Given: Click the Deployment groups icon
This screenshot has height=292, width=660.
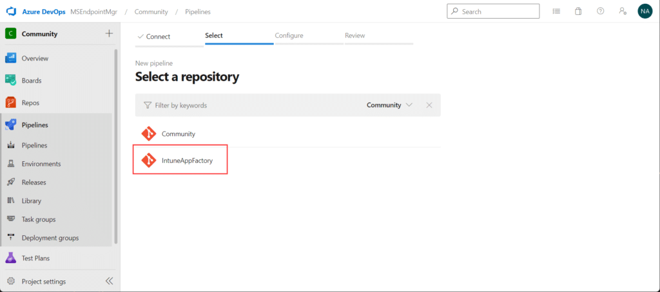Looking at the screenshot, I should pyautogui.click(x=12, y=238).
